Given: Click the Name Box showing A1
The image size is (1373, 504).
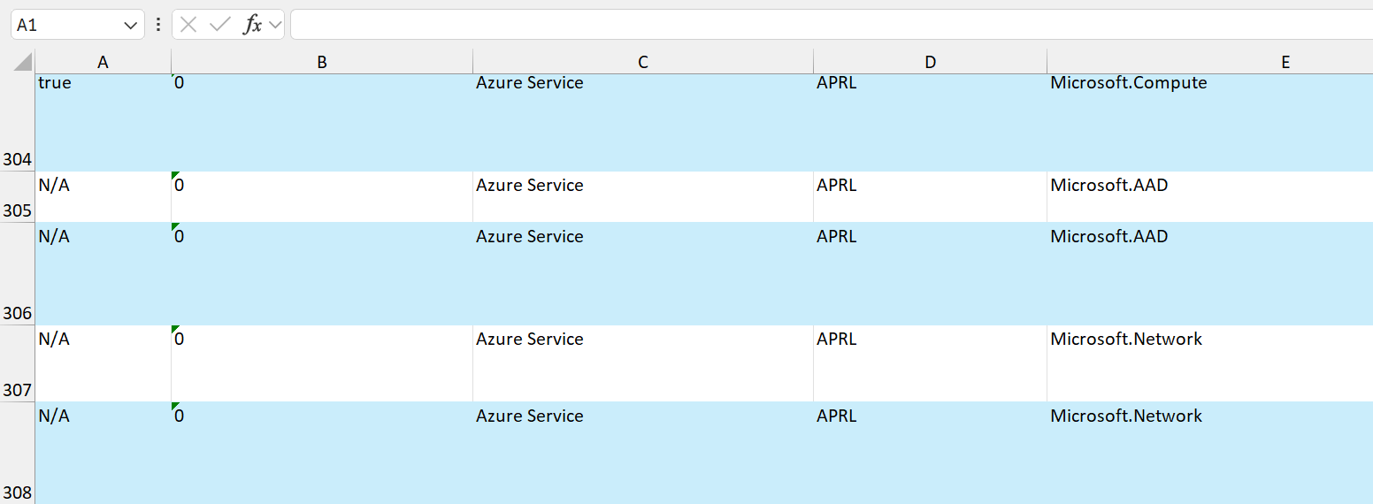Looking at the screenshot, I should (x=66, y=25).
